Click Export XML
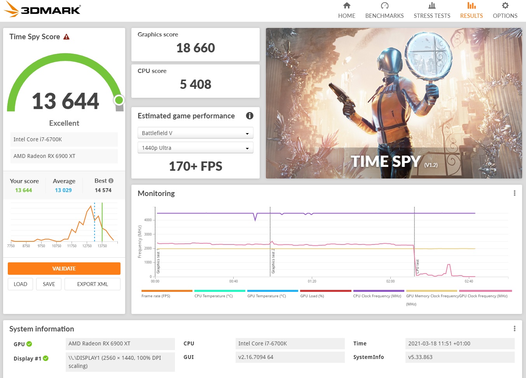This screenshot has width=526, height=378. 93,284
